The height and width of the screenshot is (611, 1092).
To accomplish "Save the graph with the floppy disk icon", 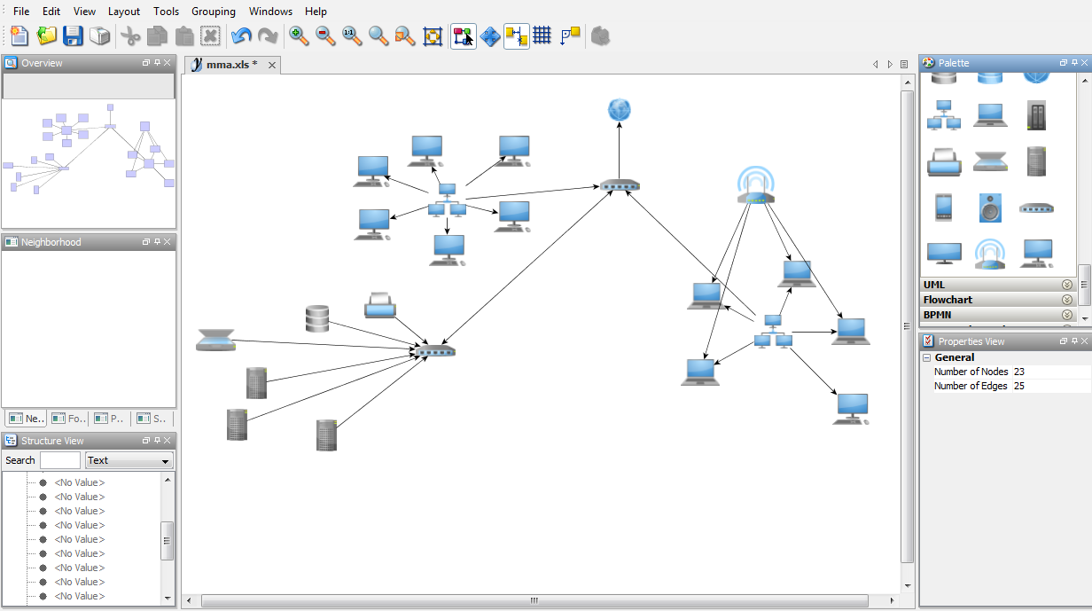I will (x=74, y=35).
